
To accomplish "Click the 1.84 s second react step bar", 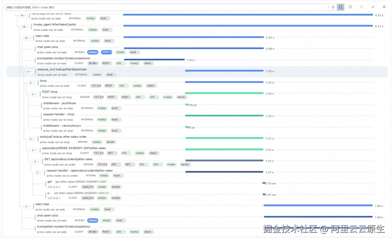I will click(x=318, y=205).
